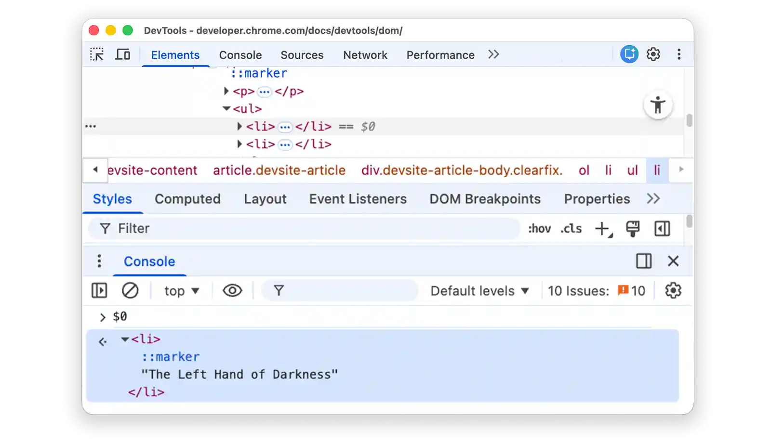Clear the console output
The width and height of the screenshot is (771, 443).
[x=129, y=290]
